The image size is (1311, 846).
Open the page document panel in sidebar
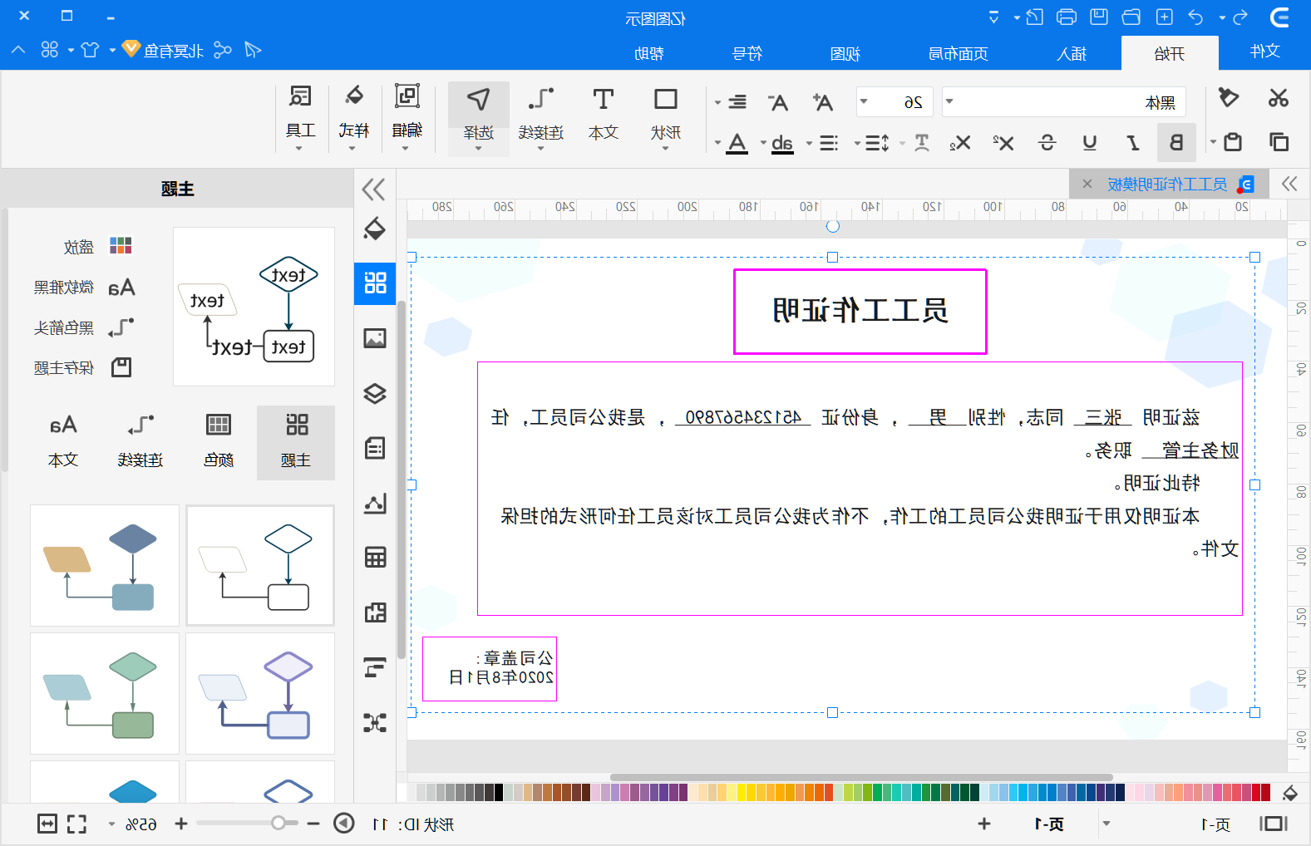point(375,448)
